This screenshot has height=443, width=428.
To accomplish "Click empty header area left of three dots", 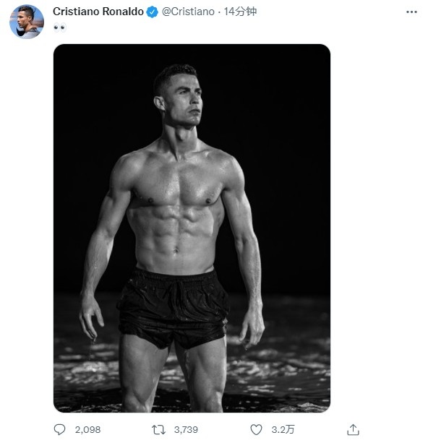I will coord(330,12).
